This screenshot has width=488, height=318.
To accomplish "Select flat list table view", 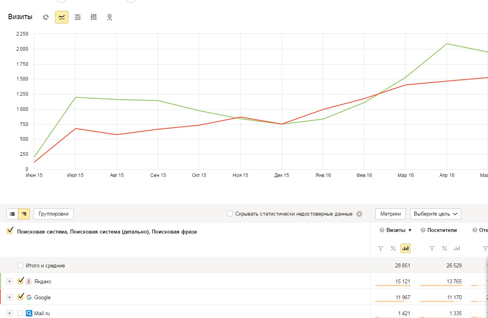I will (x=12, y=214).
